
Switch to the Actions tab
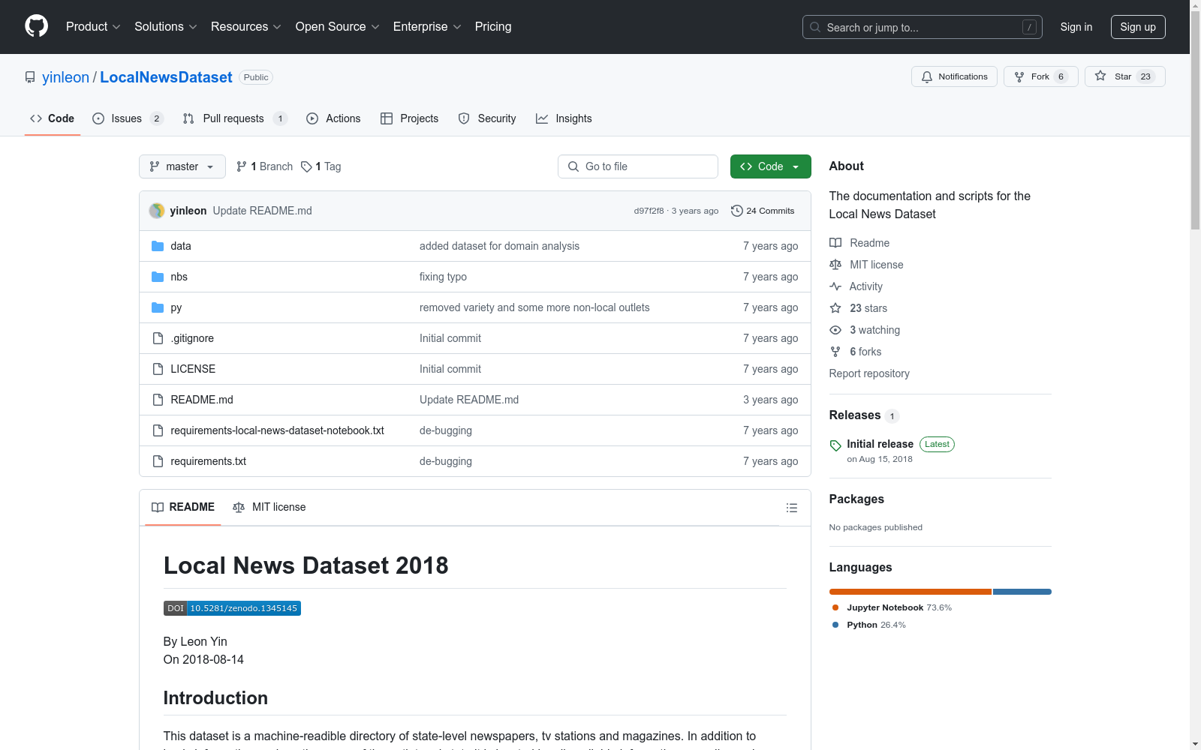pyautogui.click(x=333, y=118)
